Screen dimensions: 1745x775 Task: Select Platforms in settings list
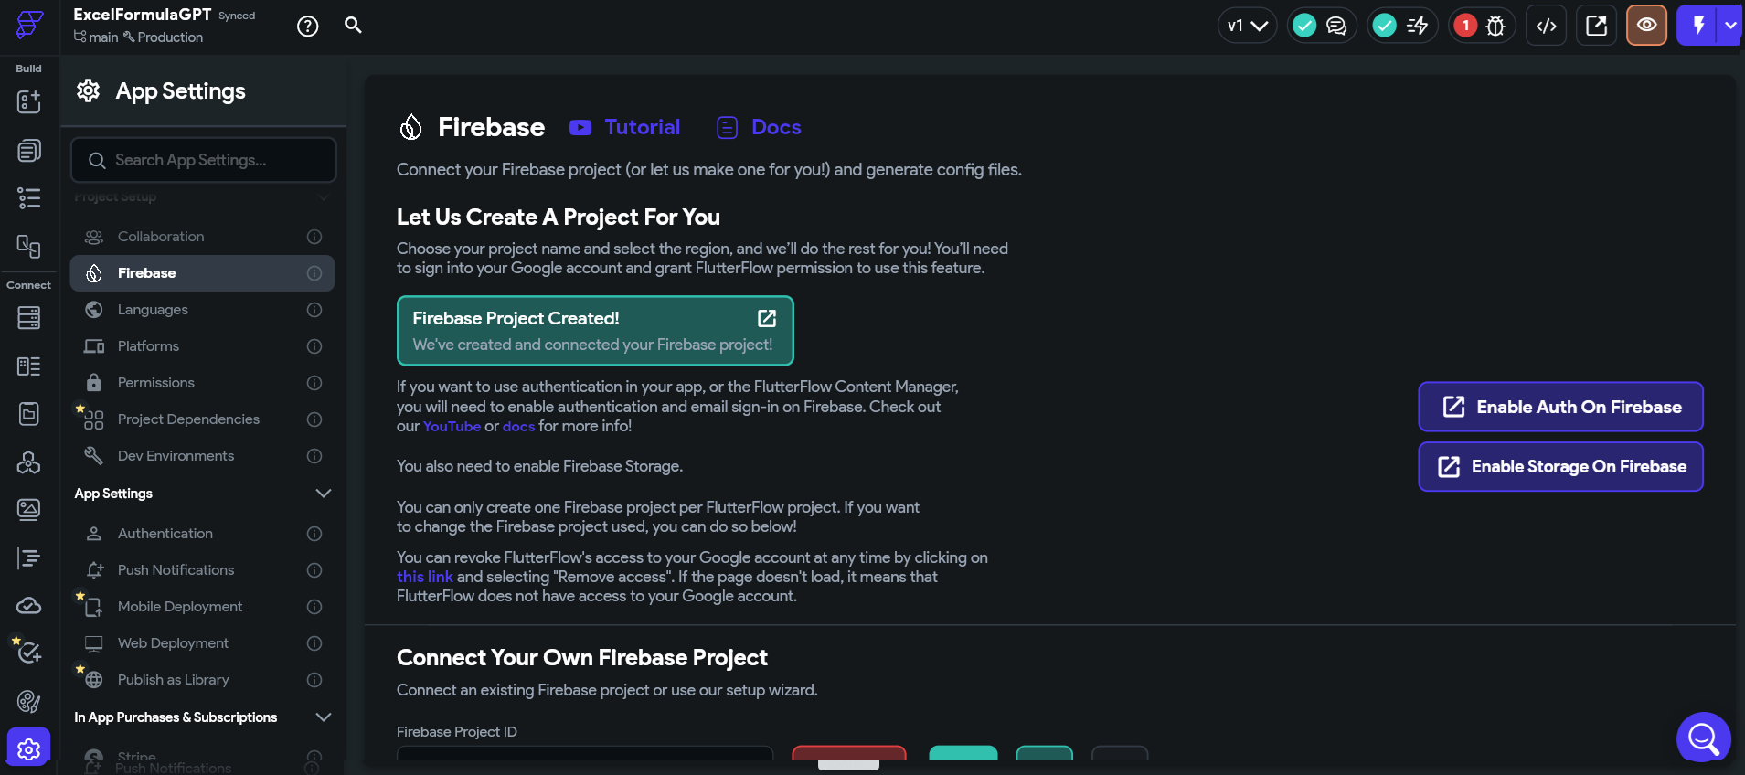pos(202,346)
